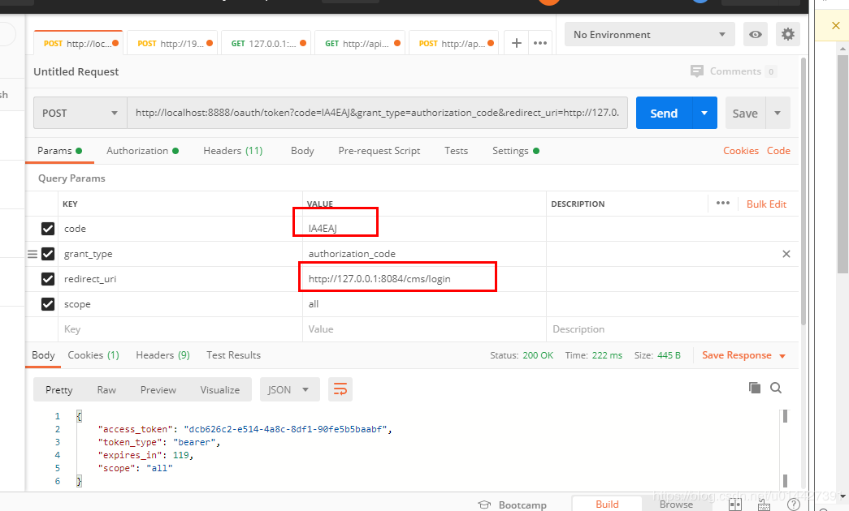Show the response Body tab

[x=43, y=355]
